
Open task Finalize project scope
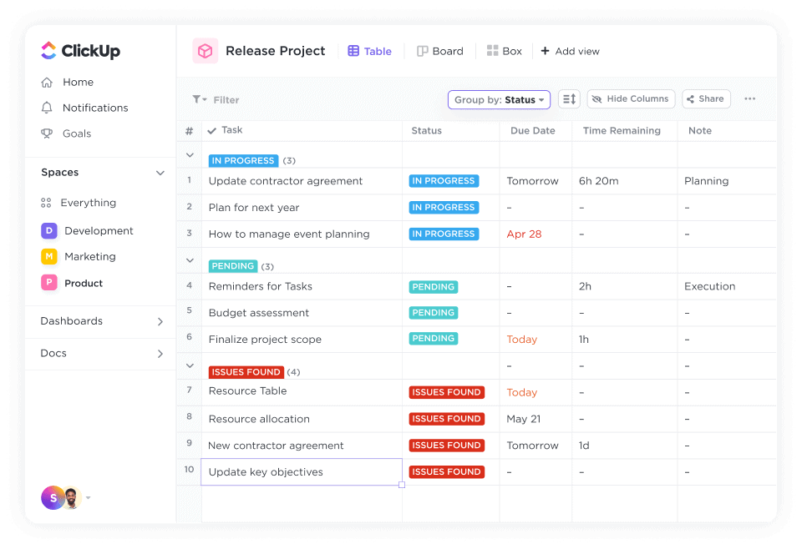coord(265,340)
